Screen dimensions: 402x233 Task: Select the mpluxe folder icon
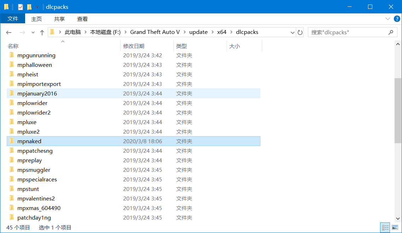(12, 122)
